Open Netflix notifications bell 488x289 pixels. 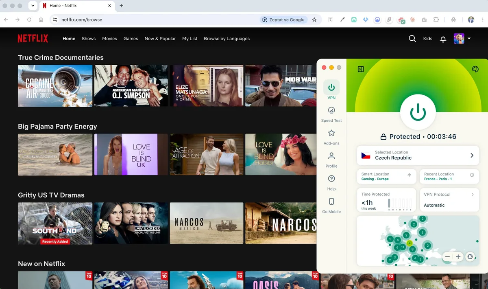coord(443,39)
